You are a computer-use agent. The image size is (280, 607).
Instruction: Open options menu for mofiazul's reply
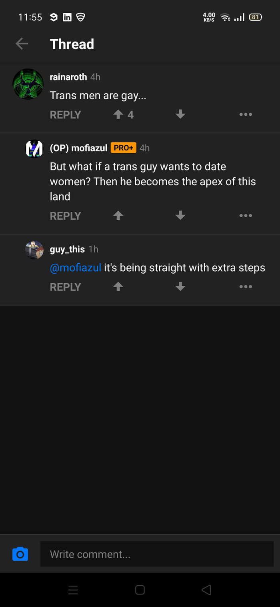(x=245, y=215)
